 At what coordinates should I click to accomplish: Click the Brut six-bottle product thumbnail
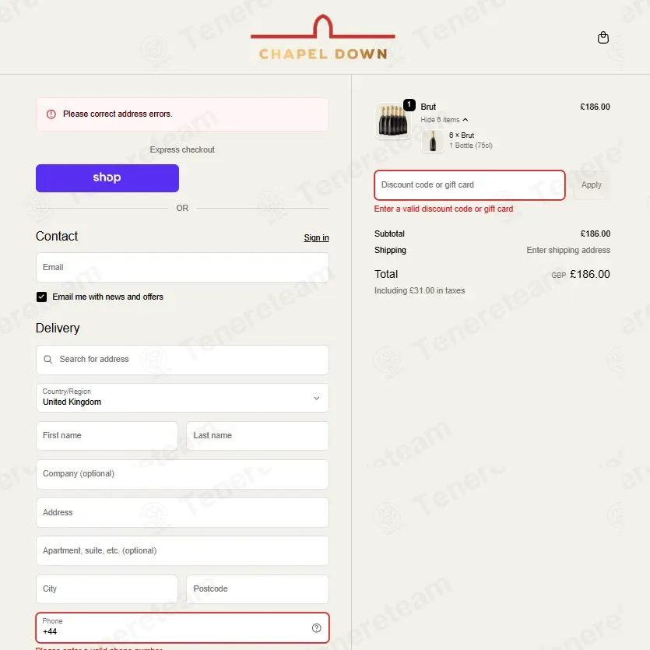pos(393,121)
